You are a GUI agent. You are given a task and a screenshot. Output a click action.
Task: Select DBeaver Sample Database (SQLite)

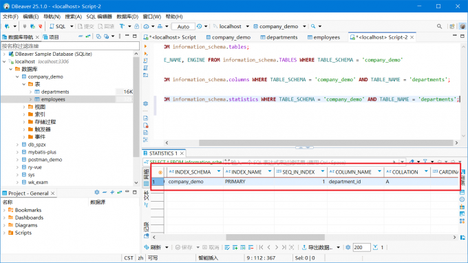tap(53, 54)
